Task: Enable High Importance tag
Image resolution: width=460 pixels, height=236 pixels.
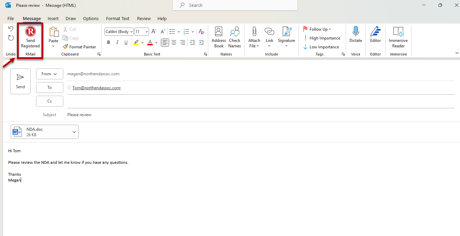Action: click(322, 38)
